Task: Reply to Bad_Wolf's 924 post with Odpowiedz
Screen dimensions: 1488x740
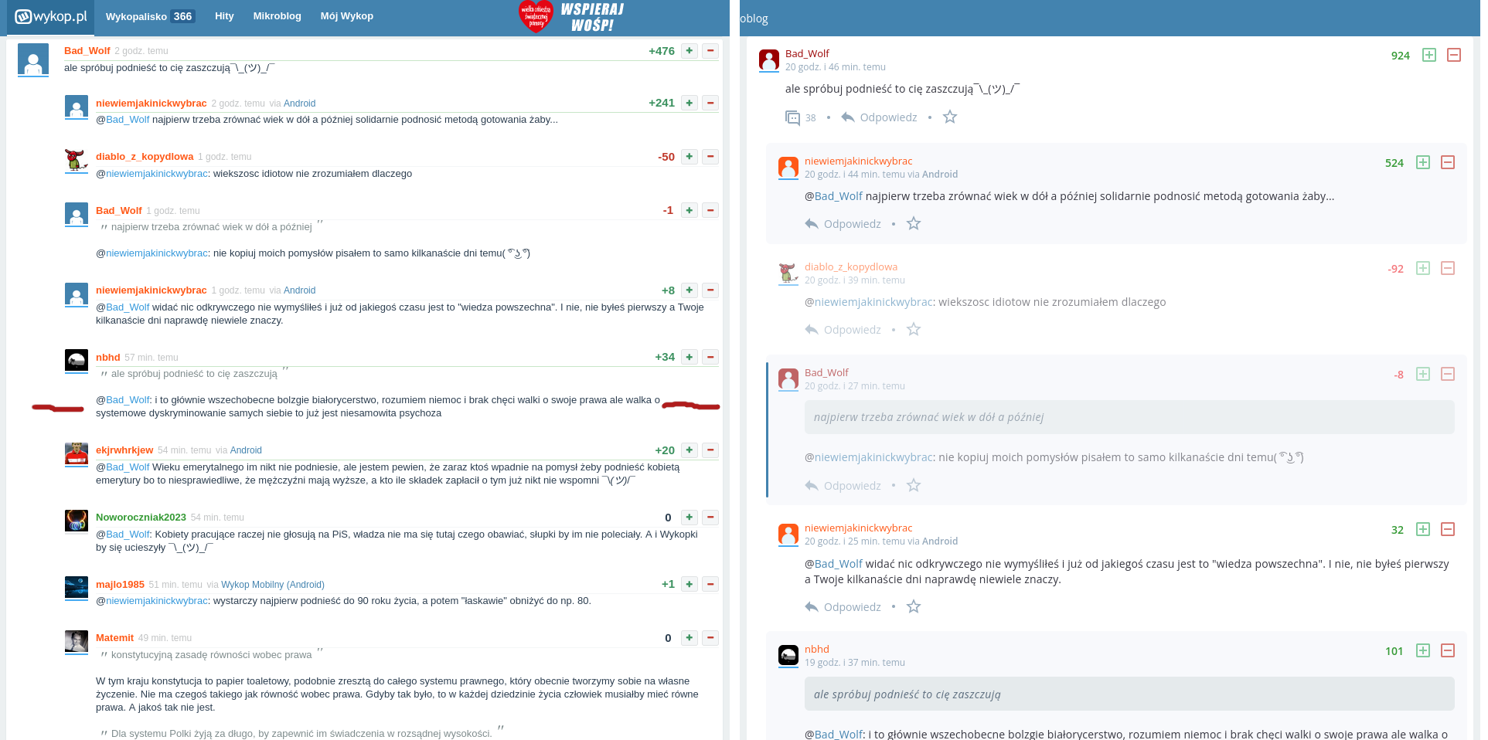Action: coord(879,117)
